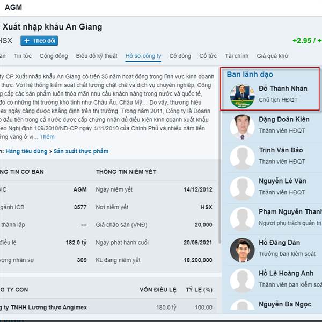
Task: Open Công ty TNHH Lương thực Angimex row
Action: coord(108,307)
